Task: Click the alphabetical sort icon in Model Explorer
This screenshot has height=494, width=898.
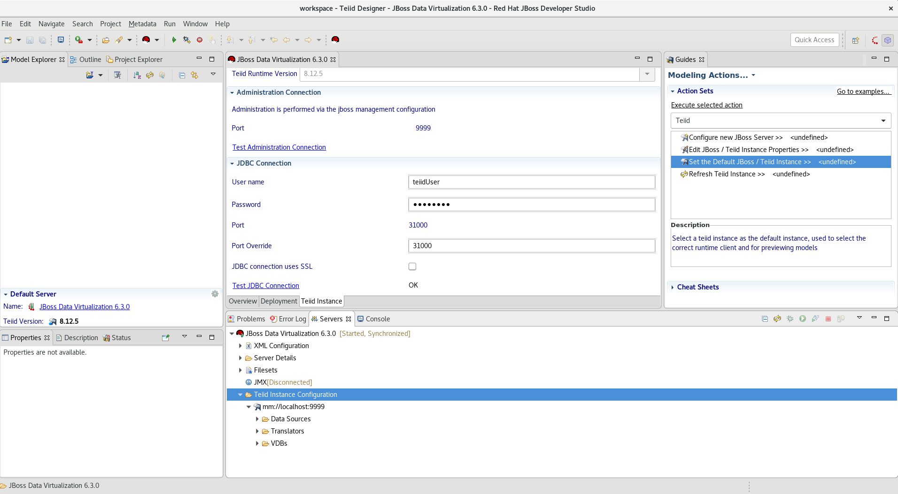Action: pos(137,75)
